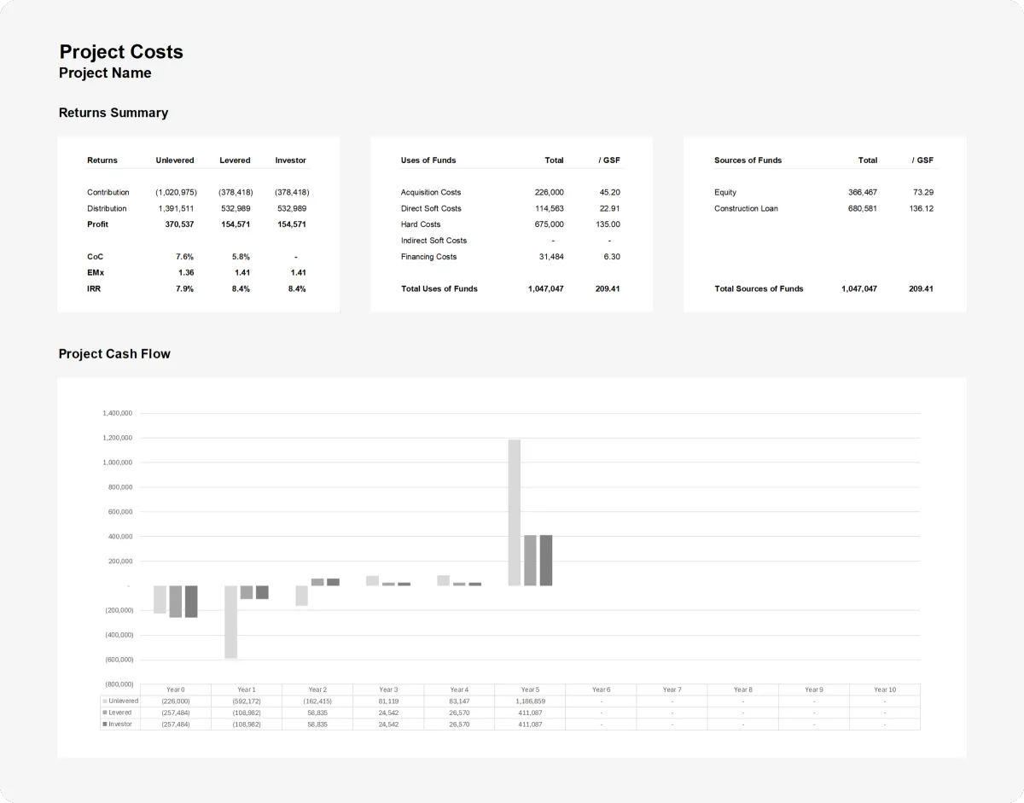Click the Year 3 unlevered value 81,119

click(x=388, y=701)
